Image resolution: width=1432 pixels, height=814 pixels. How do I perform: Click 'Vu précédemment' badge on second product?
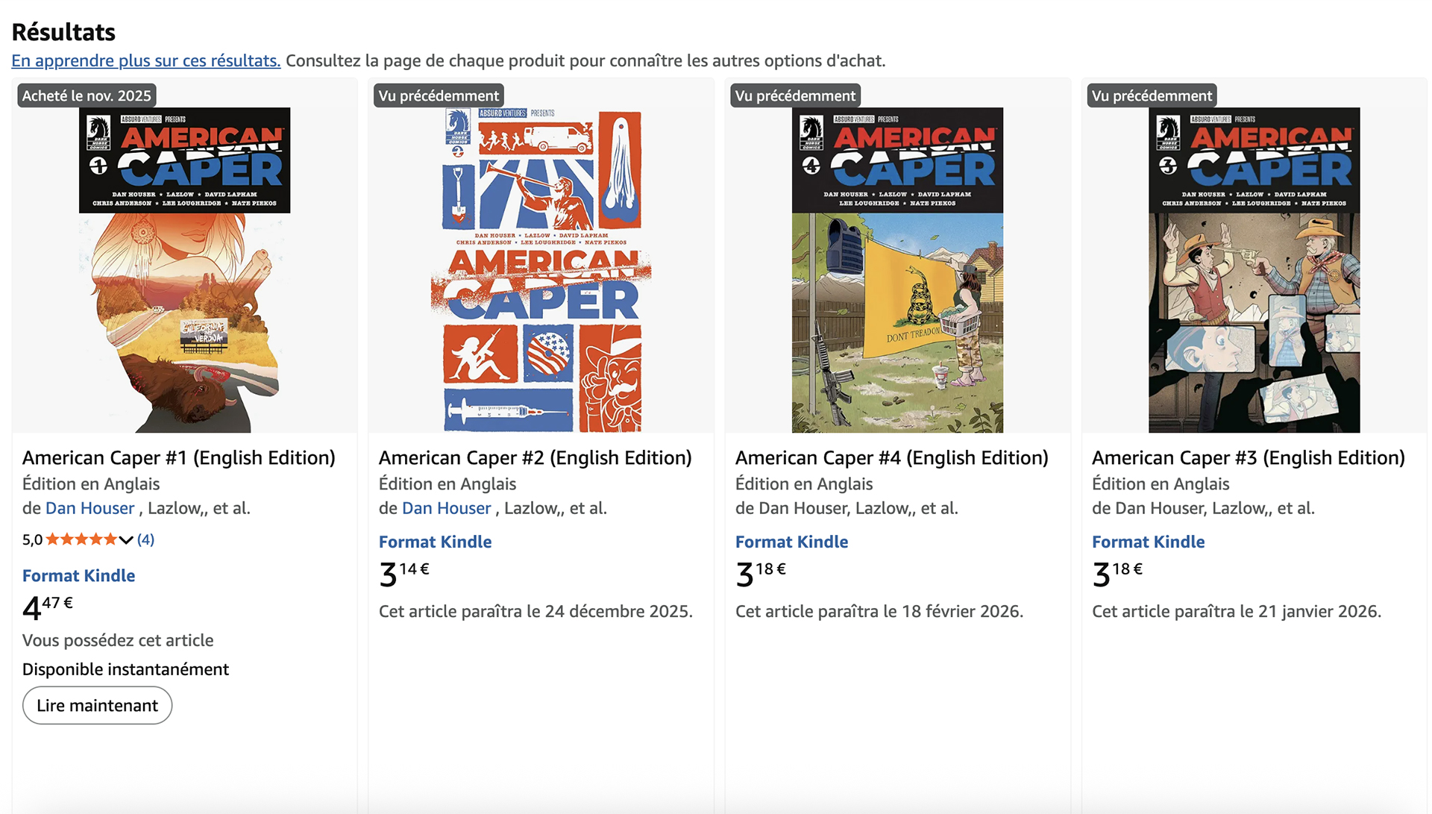(x=437, y=95)
